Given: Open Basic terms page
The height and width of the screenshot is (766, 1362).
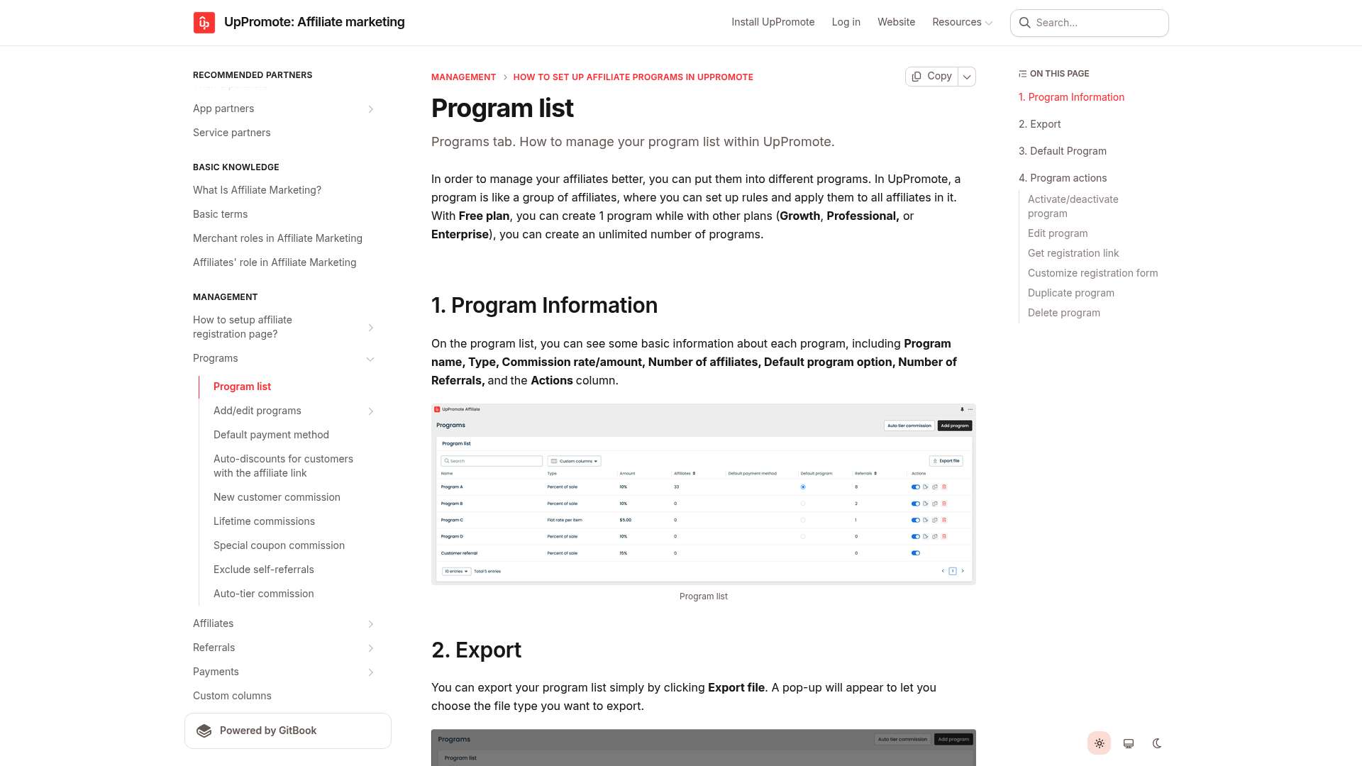Looking at the screenshot, I should (220, 214).
